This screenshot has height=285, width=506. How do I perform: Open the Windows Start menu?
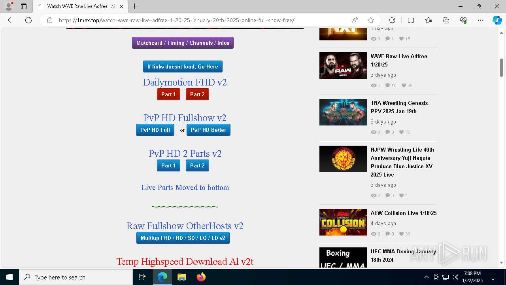click(9, 277)
